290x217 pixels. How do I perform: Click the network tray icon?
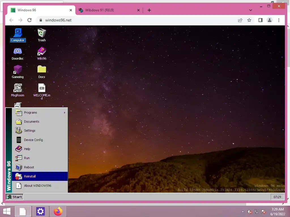257,212
